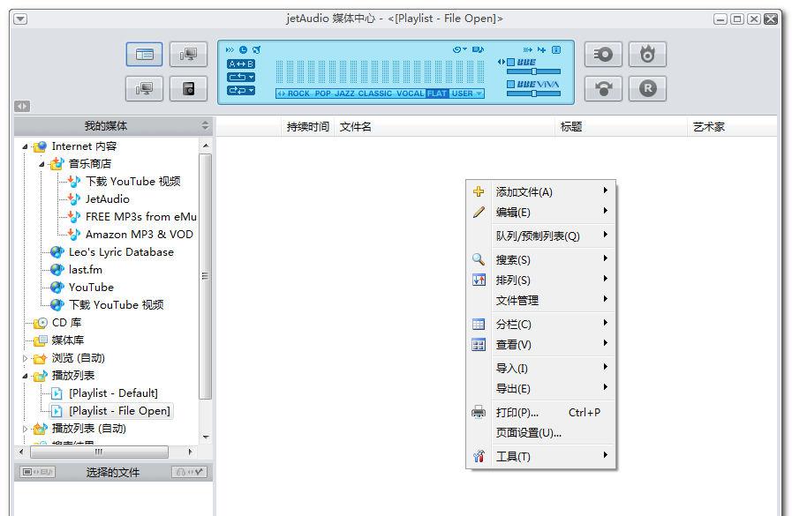Click the toggle button left of 选择的文件

(x=37, y=472)
